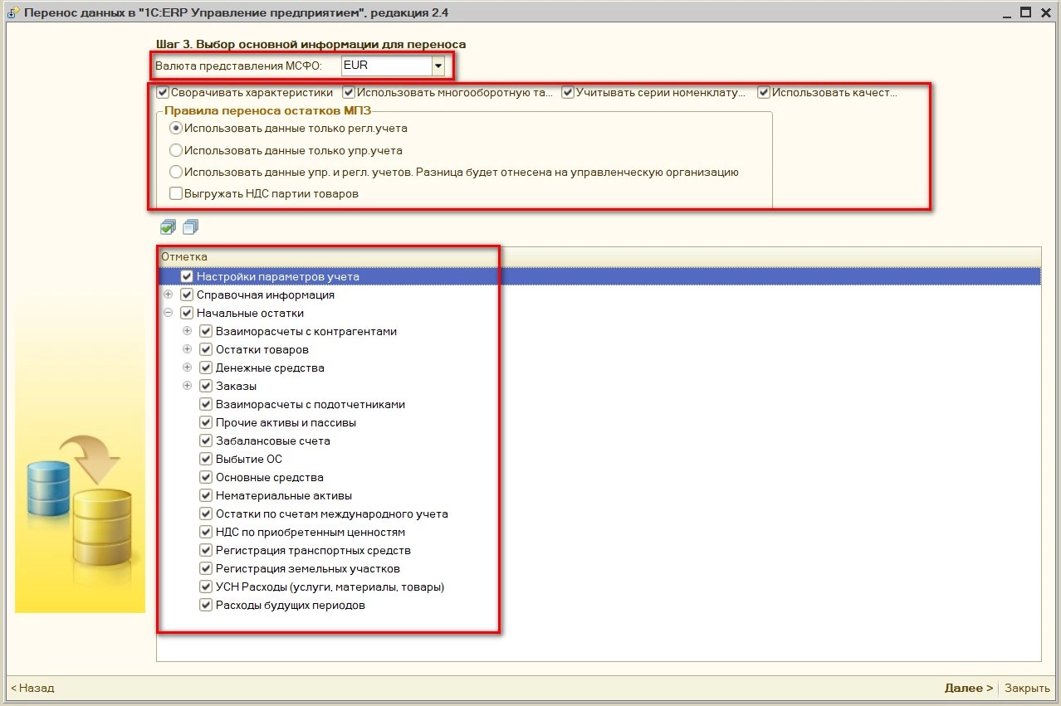Uncheck Справочная информация checkbox
Image resolution: width=1061 pixels, height=706 pixels.
(187, 295)
